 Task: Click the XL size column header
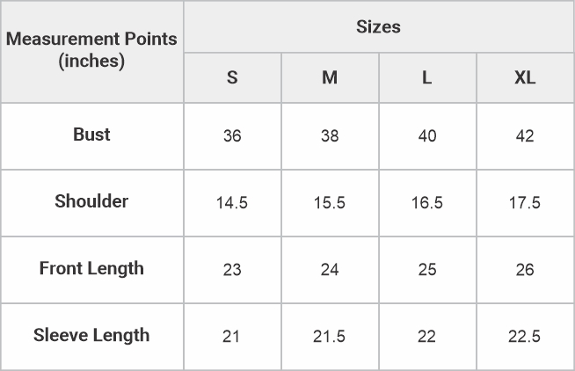(525, 77)
